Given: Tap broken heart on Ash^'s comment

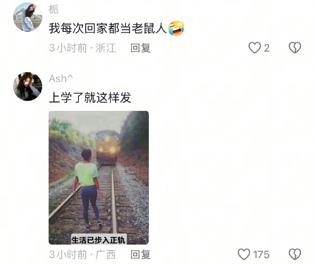Looking at the screenshot, I should pyautogui.click(x=295, y=254).
